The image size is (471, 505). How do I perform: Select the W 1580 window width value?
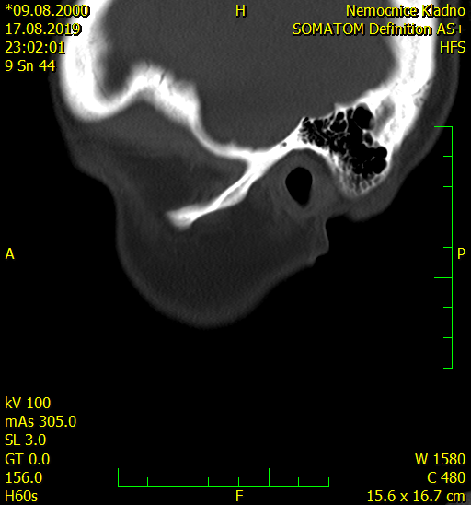(x=440, y=459)
